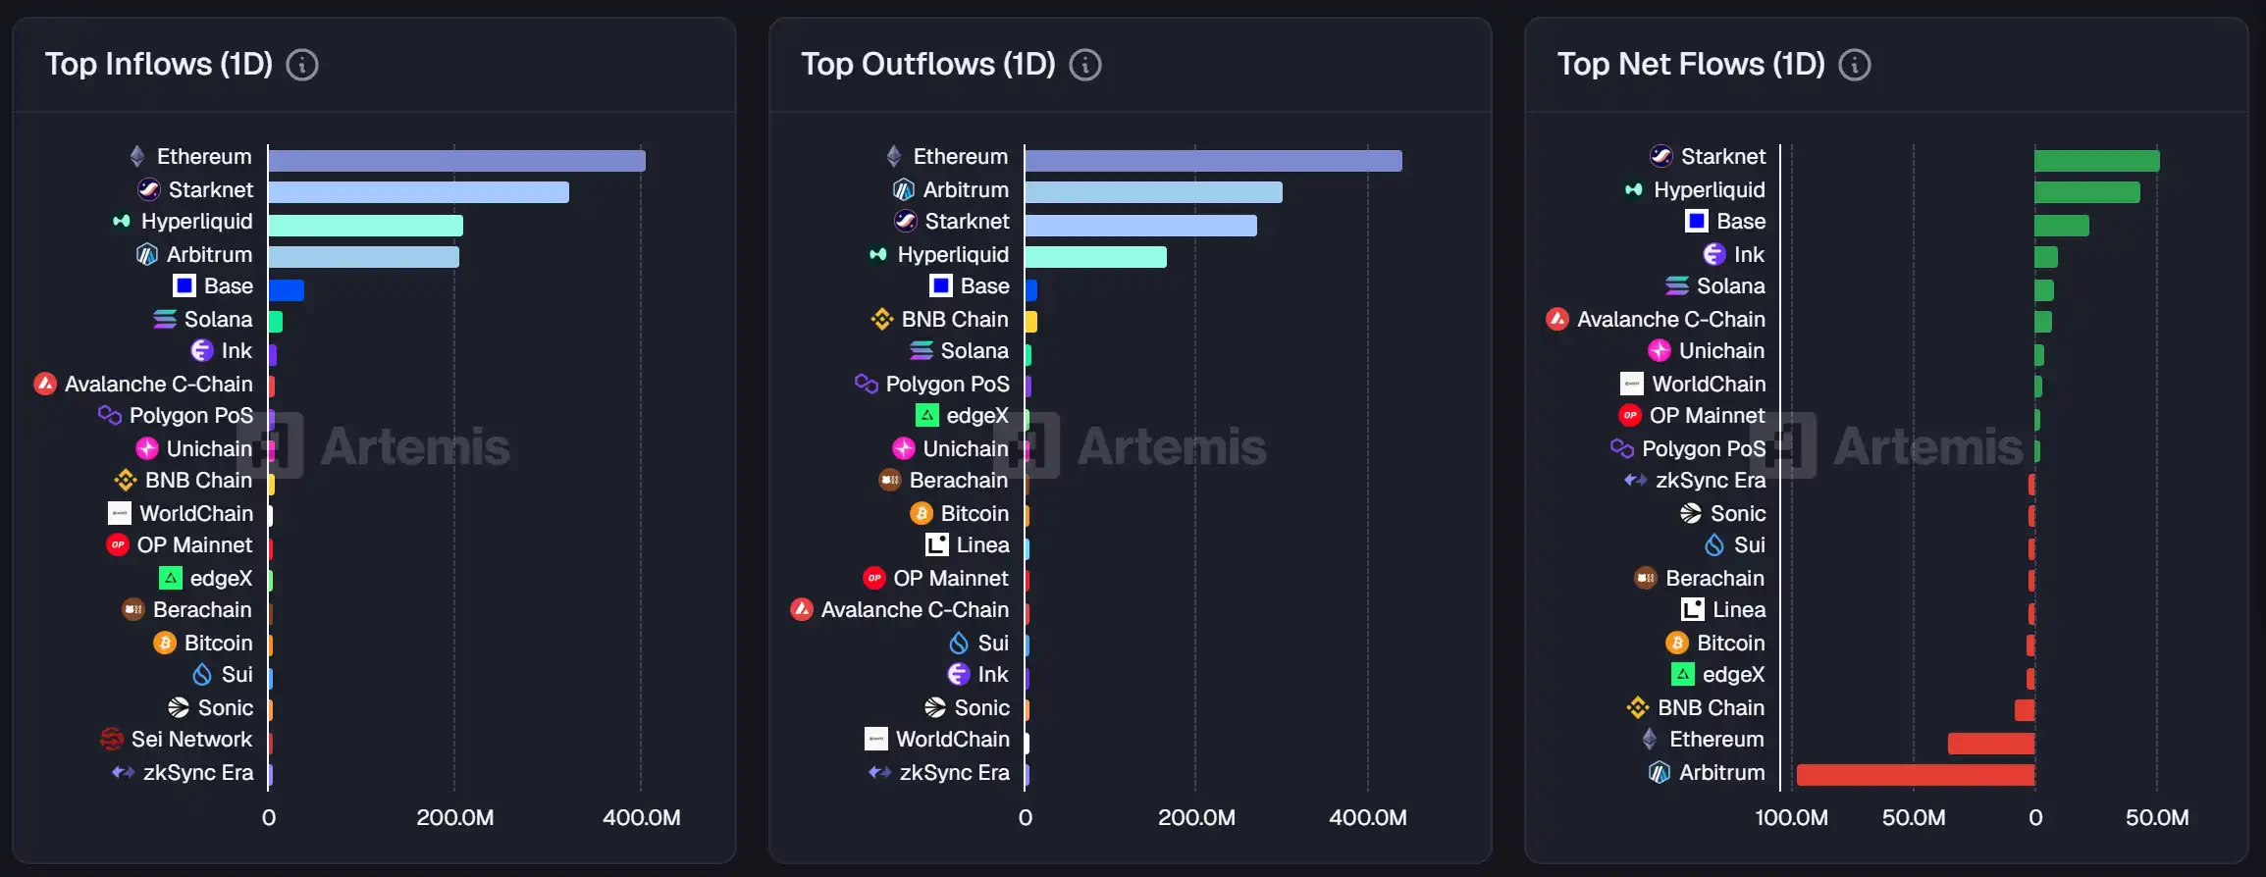Click the info icon beside Top Inflows (1D)

click(301, 66)
